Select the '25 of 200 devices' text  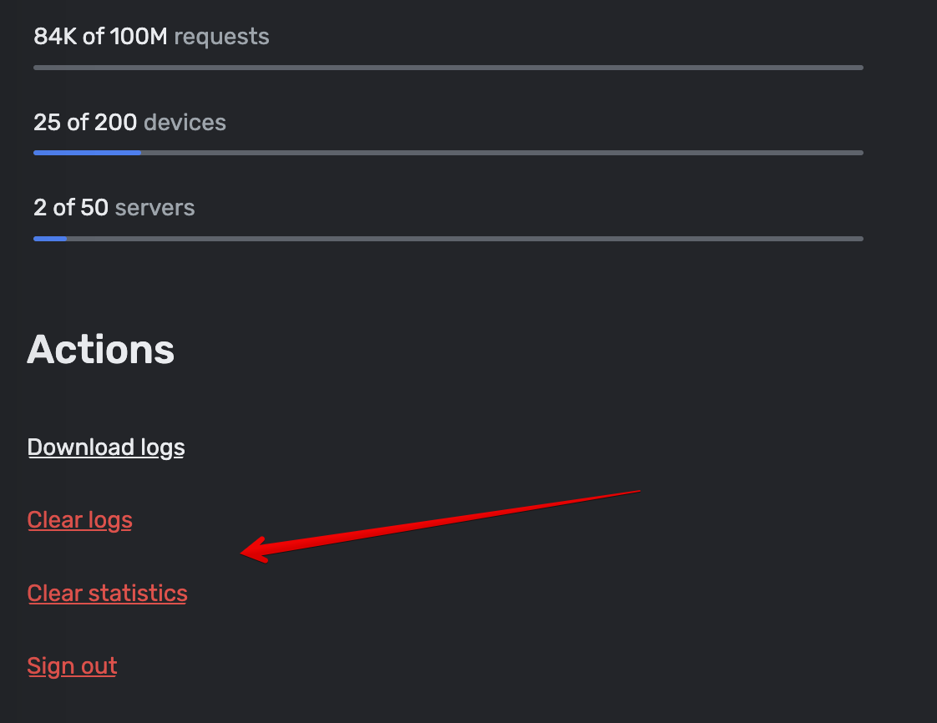tap(129, 122)
